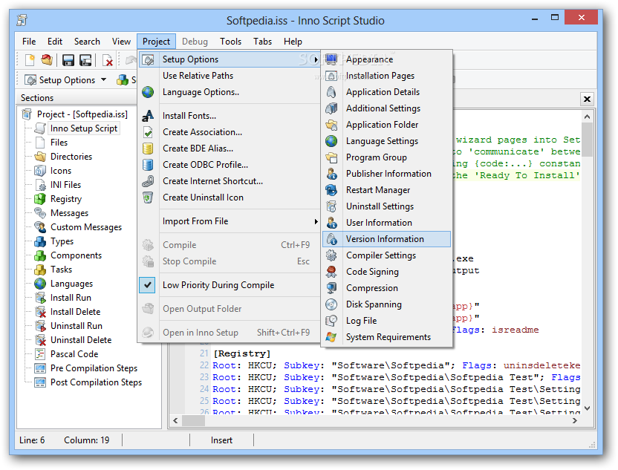Click the System Requirements Windows flag icon
618x470 pixels.
(x=331, y=337)
